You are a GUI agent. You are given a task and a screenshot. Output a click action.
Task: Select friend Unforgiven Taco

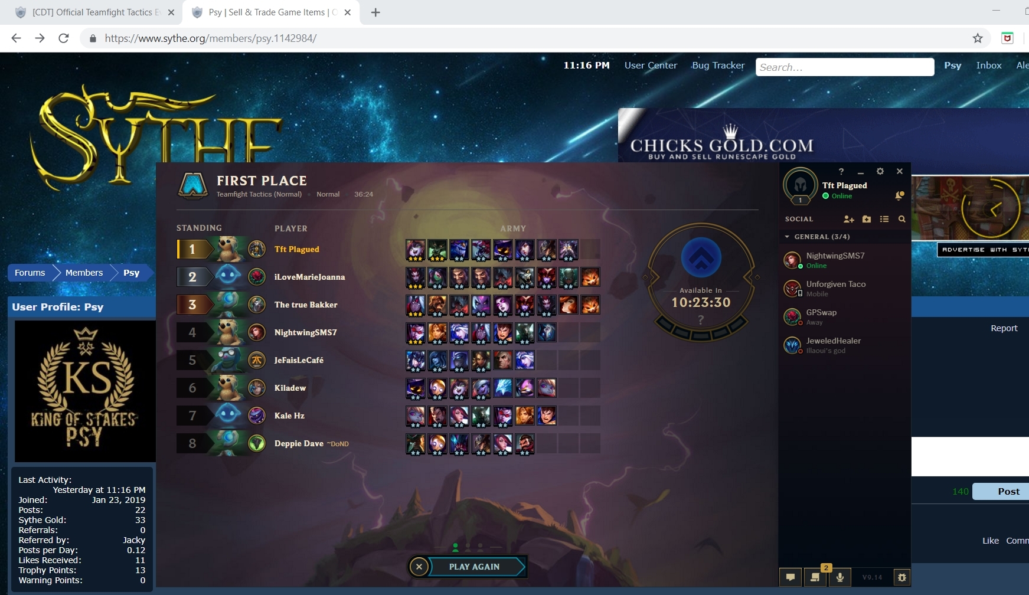point(844,289)
